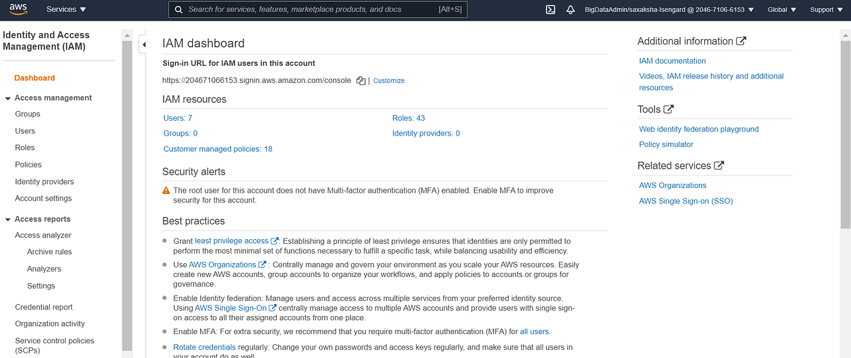Select Dashboard in the sidebar
Viewport: 851px width, 358px height.
[35, 78]
